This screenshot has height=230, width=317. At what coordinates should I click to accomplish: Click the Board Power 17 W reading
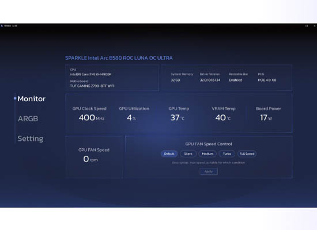(266, 118)
